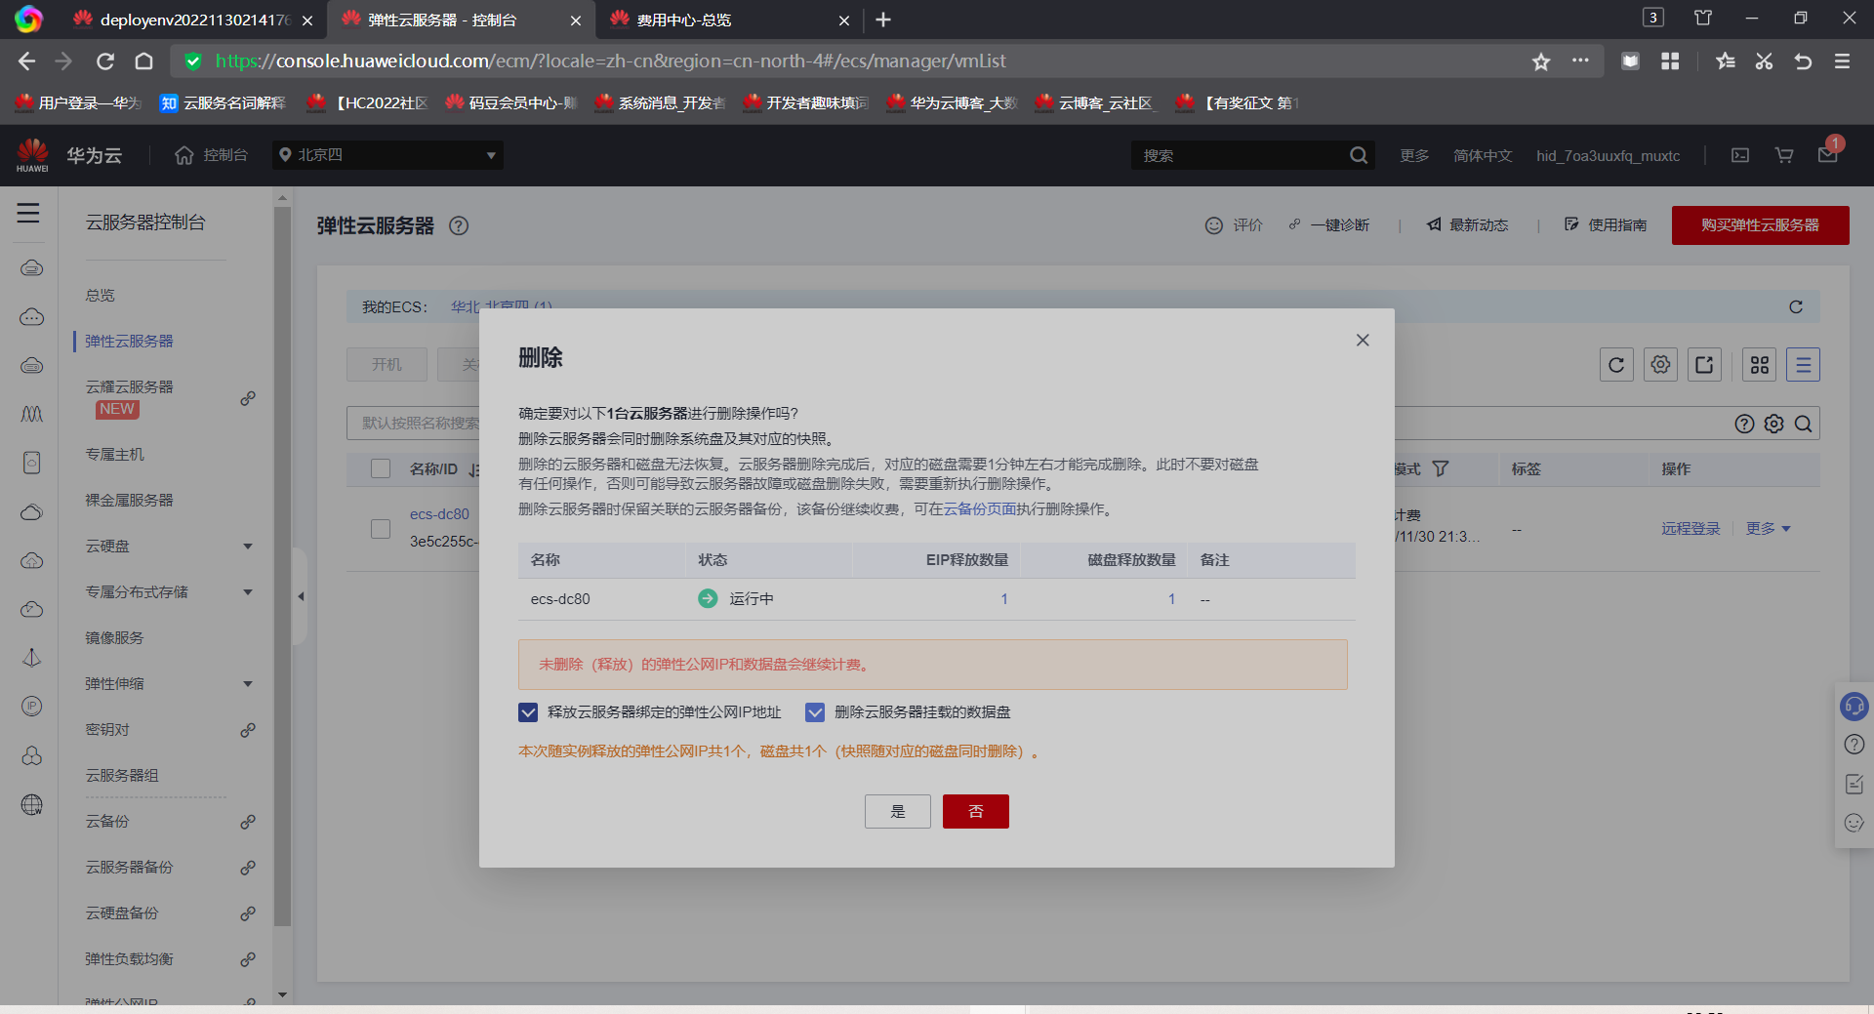Open the customer service headset icon

[x=1854, y=706]
